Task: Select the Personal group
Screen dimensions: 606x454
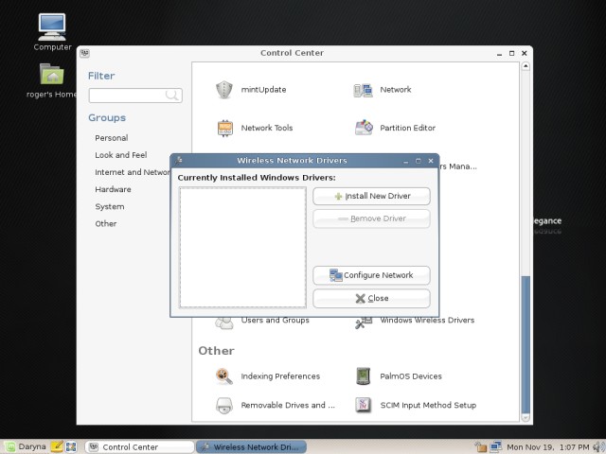Action: (112, 138)
